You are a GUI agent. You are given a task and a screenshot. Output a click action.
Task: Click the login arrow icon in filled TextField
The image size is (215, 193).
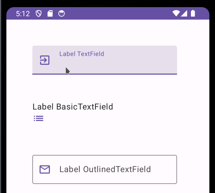tap(45, 60)
